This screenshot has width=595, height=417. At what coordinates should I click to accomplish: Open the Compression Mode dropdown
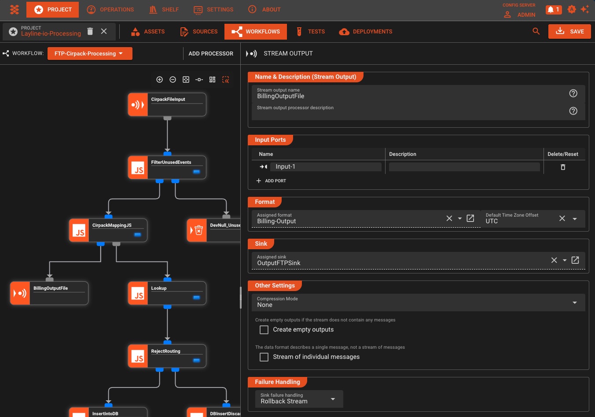pos(574,303)
